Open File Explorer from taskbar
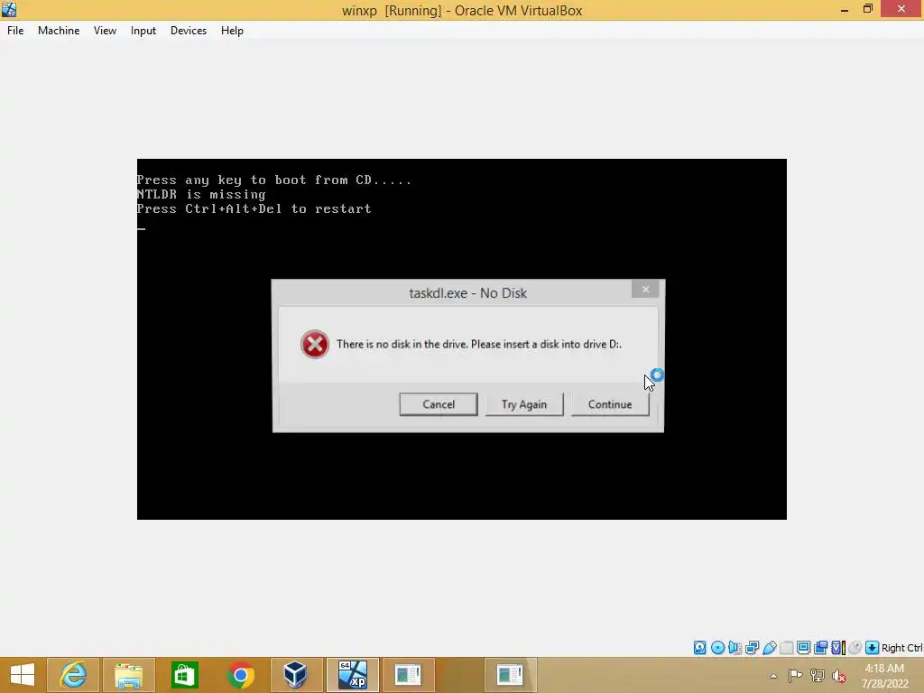Image resolution: width=924 pixels, height=693 pixels. [128, 675]
